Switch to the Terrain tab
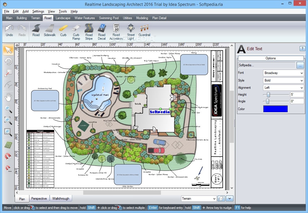The width and height of the screenshot is (308, 213). pyautogui.click(x=36, y=18)
